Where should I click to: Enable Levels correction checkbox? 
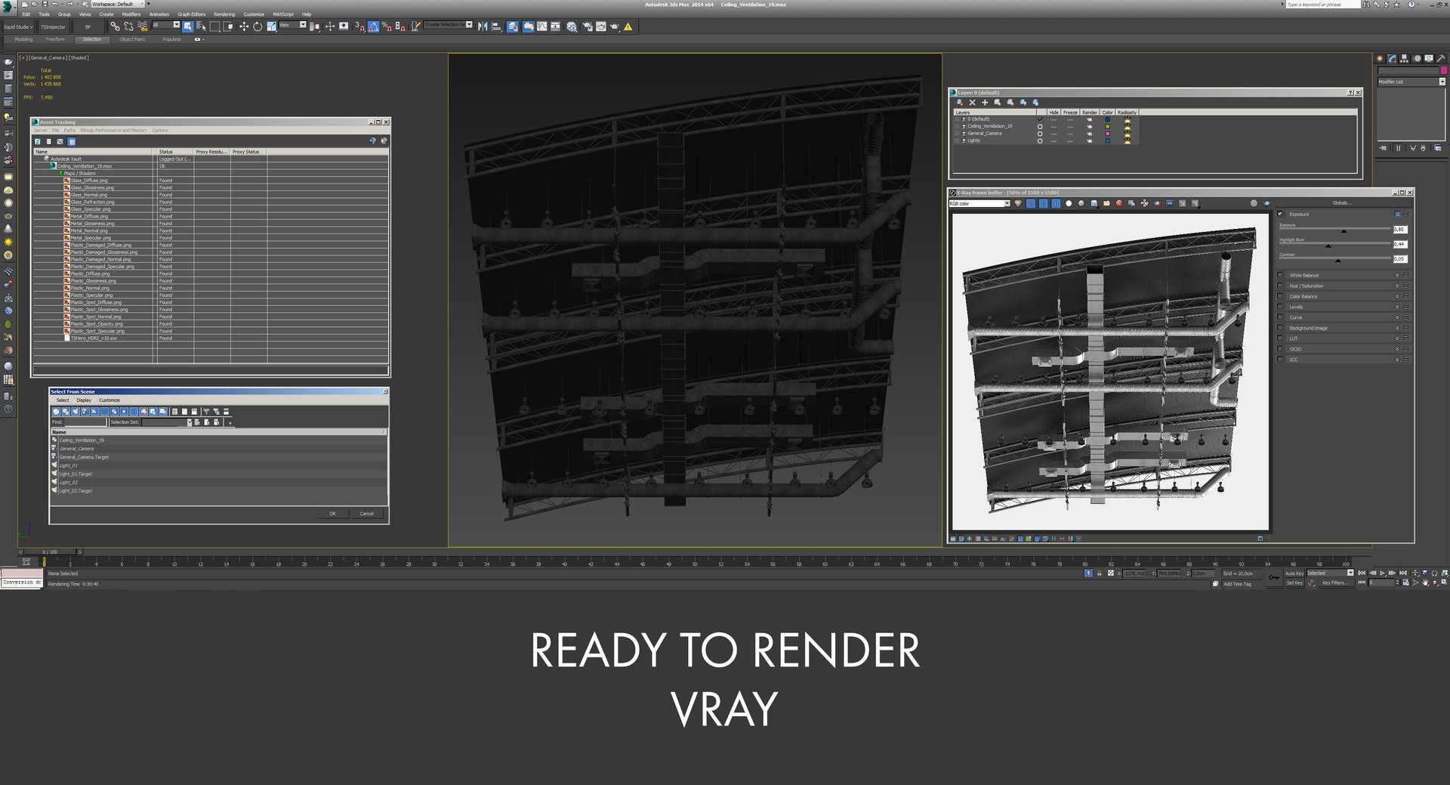point(1280,307)
